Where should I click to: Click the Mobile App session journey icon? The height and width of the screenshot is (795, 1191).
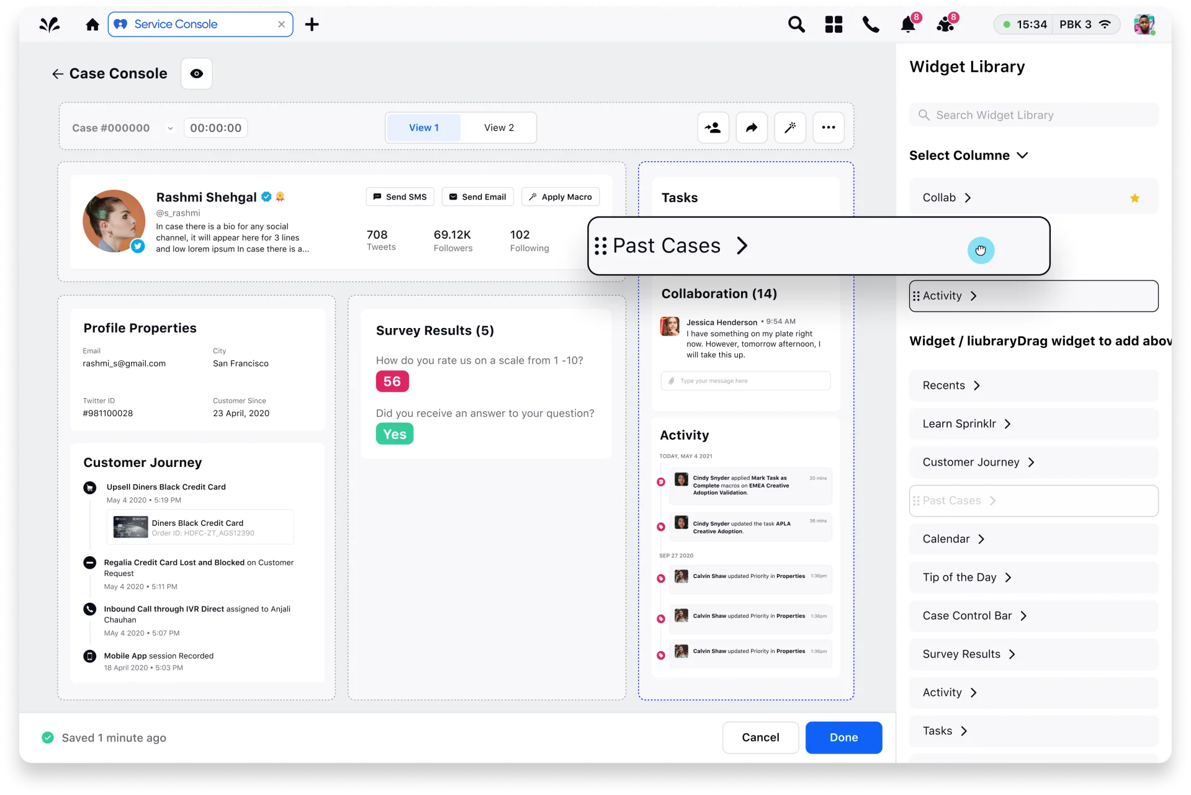90,656
